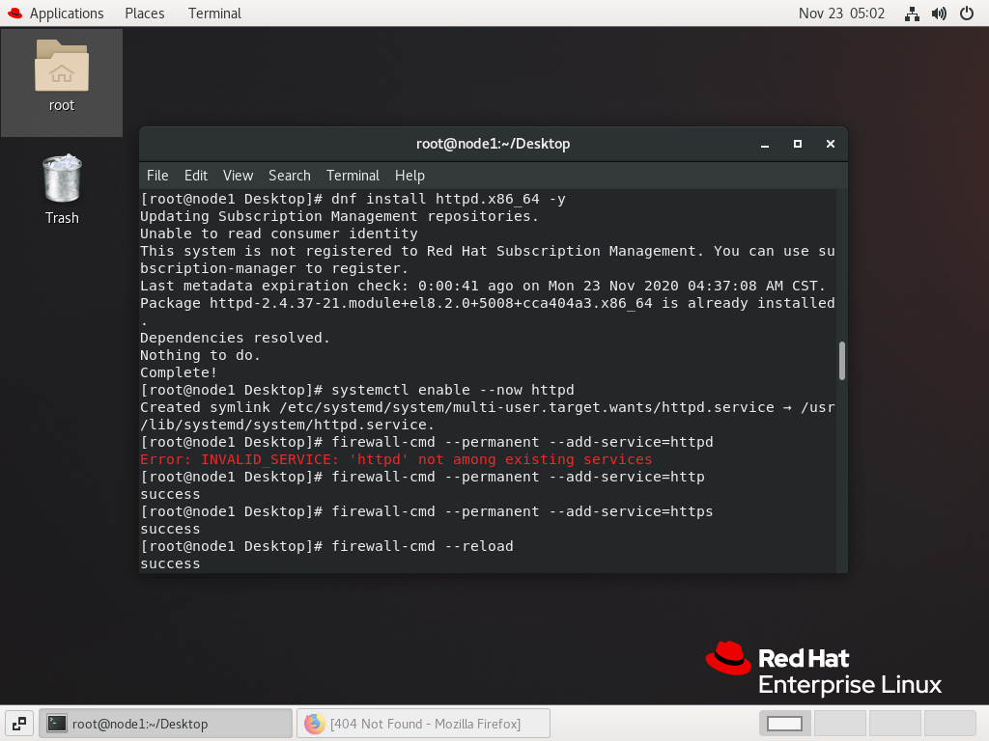Click the 'Unable to read consumer identity' line
The width and height of the screenshot is (989, 741).
pyautogui.click(x=279, y=233)
